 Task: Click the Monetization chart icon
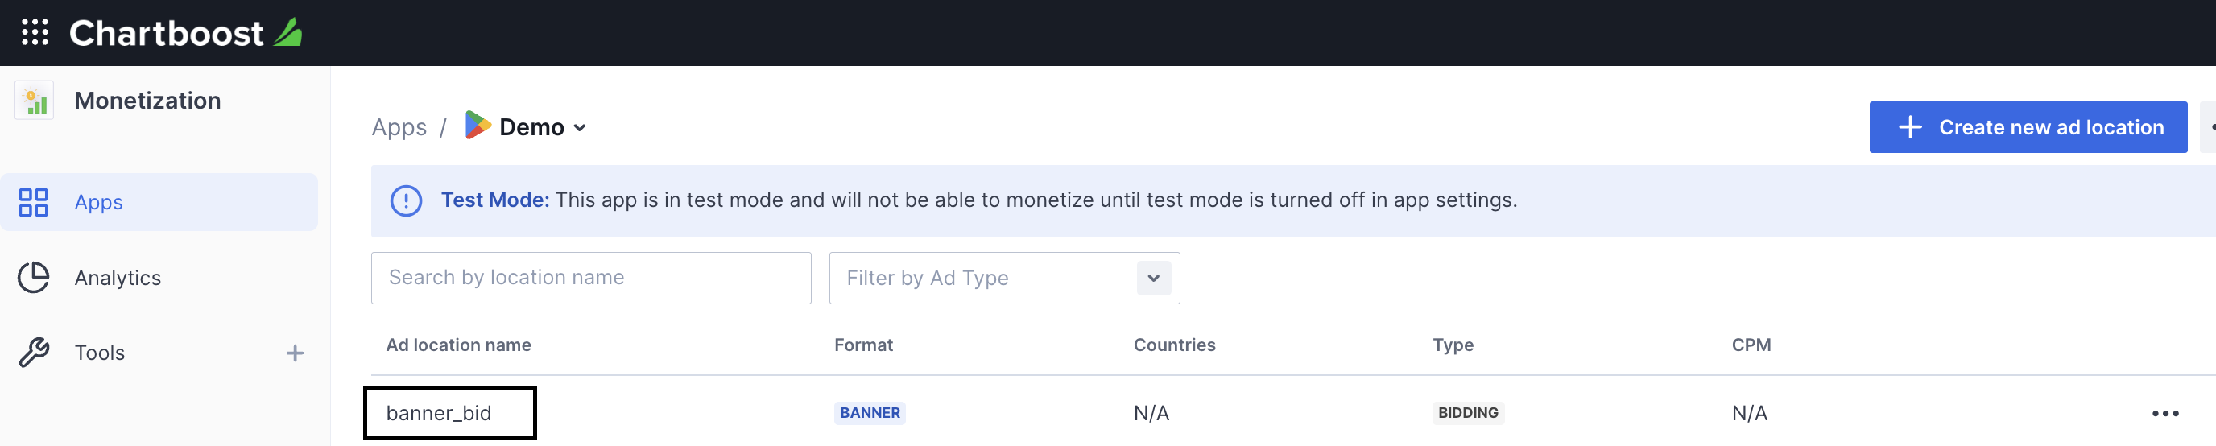coord(35,101)
